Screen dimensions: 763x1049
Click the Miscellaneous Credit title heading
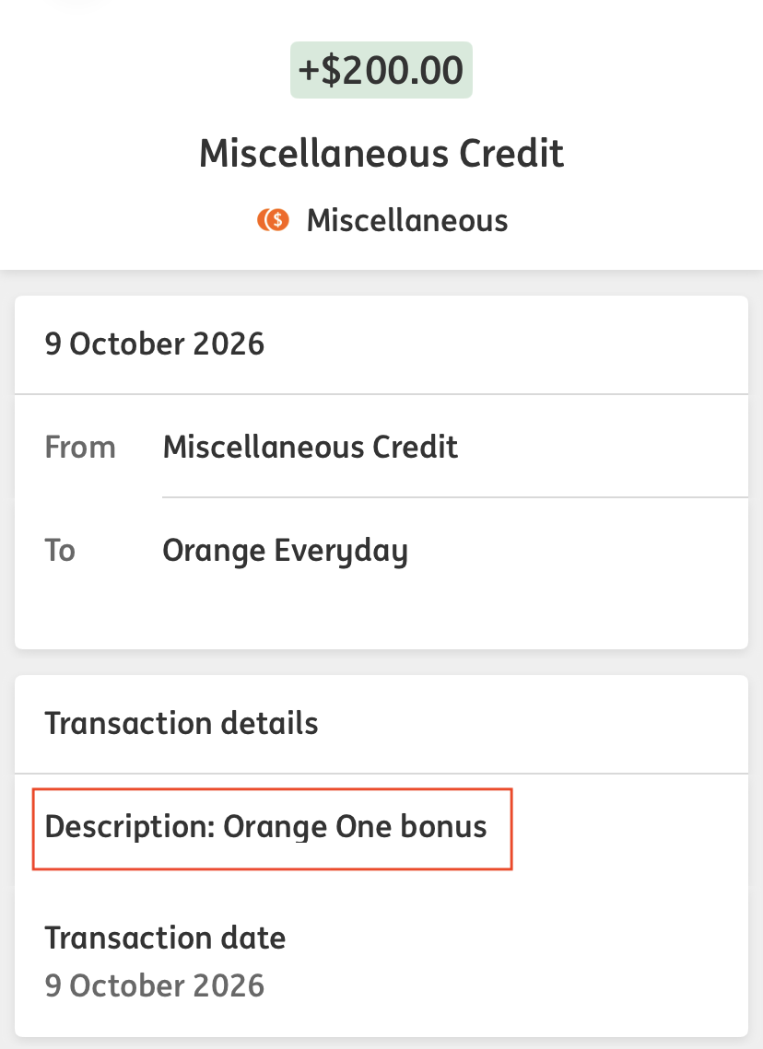[x=381, y=153]
